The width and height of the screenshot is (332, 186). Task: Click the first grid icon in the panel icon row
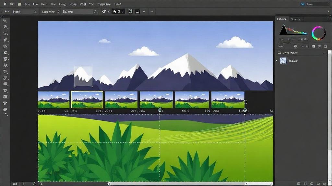point(295,46)
